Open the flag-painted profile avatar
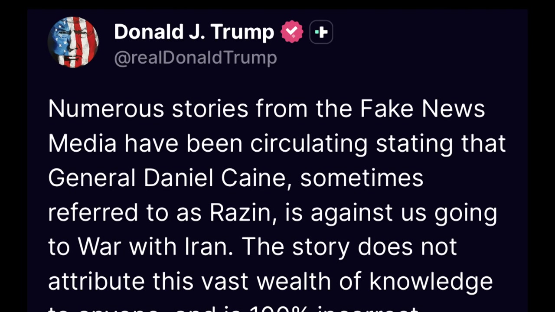Image resolution: width=555 pixels, height=312 pixels. pyautogui.click(x=73, y=42)
